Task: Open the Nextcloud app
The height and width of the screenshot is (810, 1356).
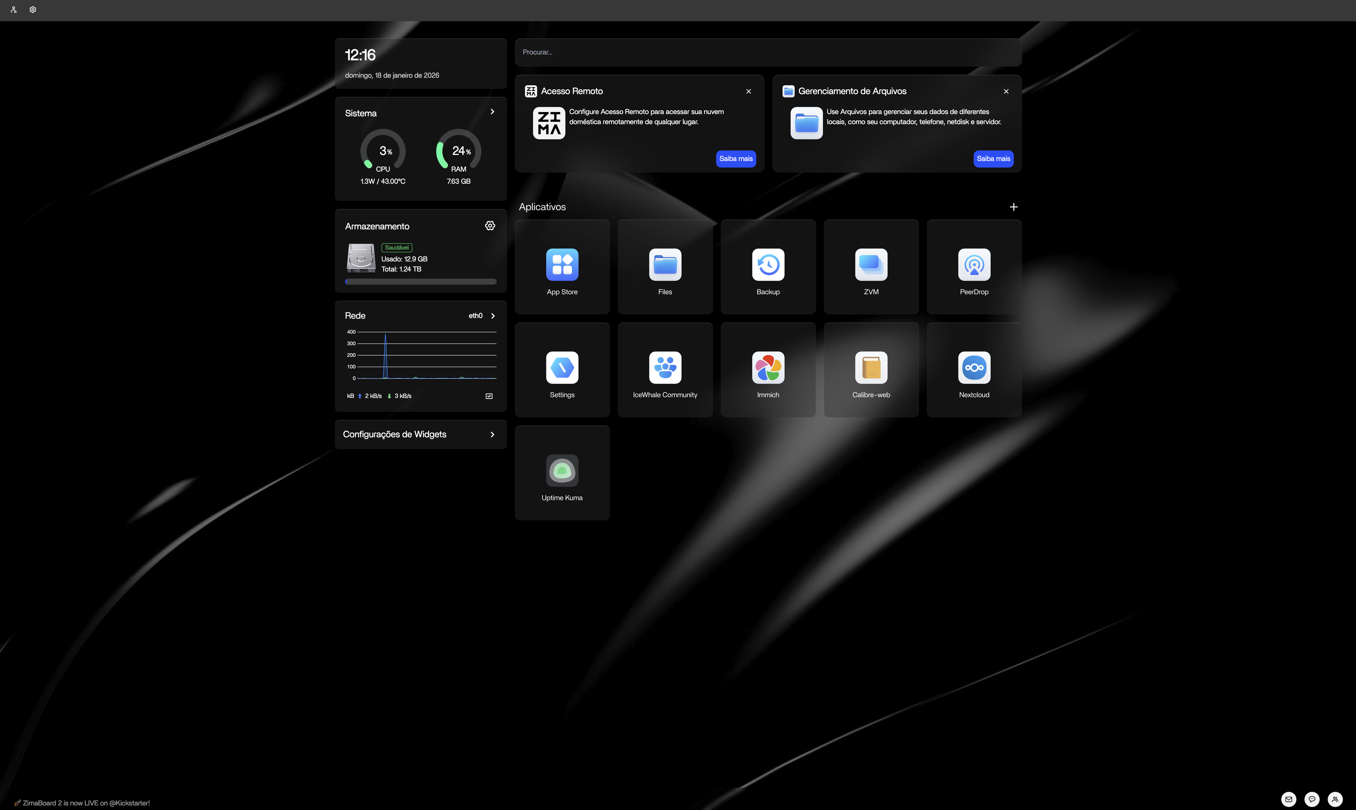Action: coord(974,368)
